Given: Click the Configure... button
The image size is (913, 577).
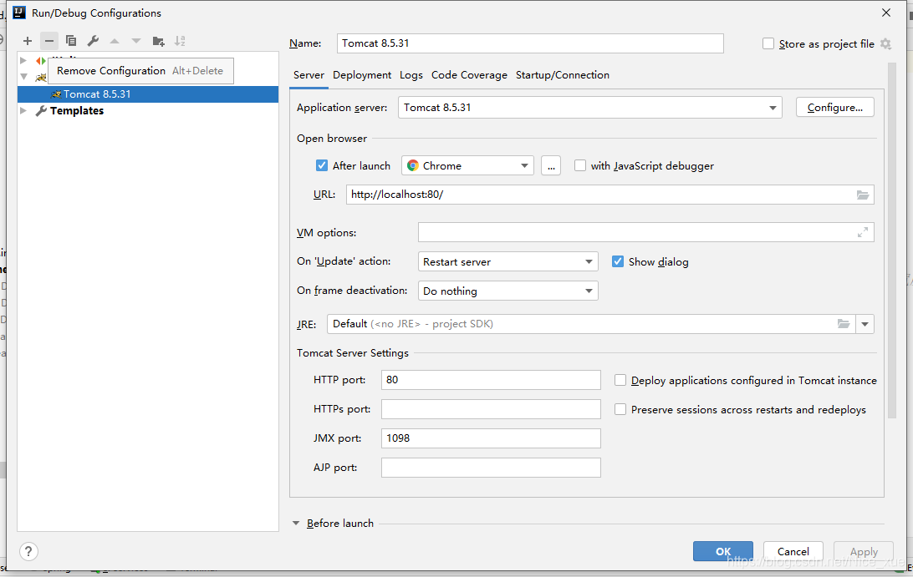Looking at the screenshot, I should pos(835,108).
